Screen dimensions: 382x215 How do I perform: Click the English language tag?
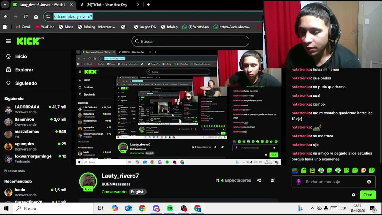pyautogui.click(x=138, y=192)
